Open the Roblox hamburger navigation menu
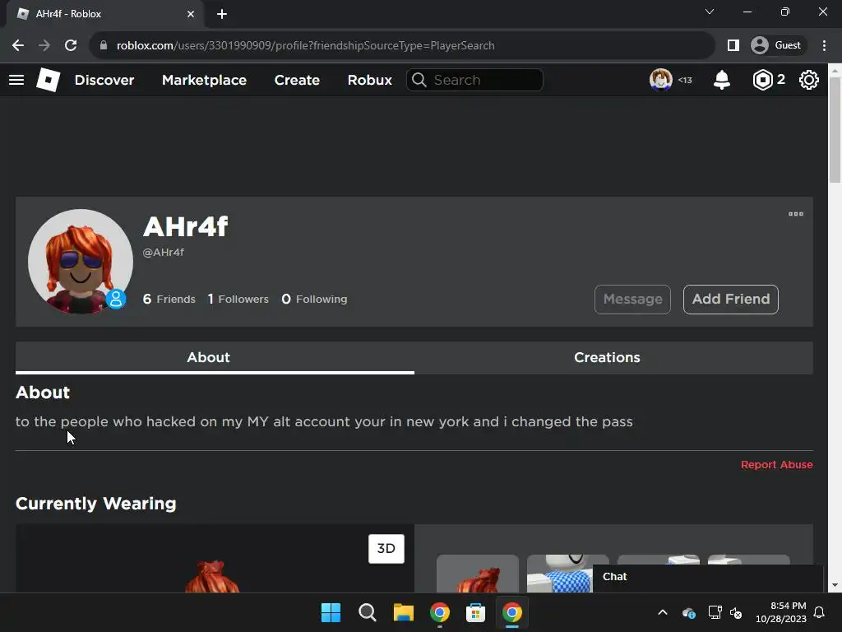This screenshot has width=842, height=632. click(16, 80)
